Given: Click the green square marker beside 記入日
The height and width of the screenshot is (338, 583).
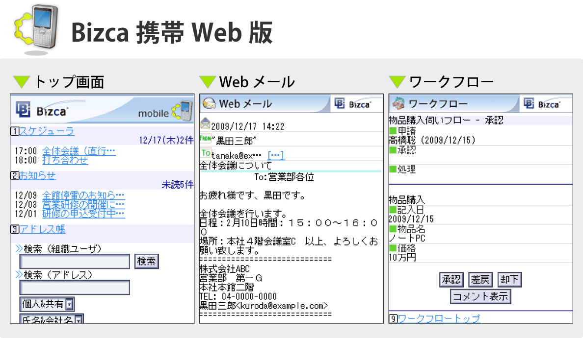Looking at the screenshot, I should [x=393, y=210].
